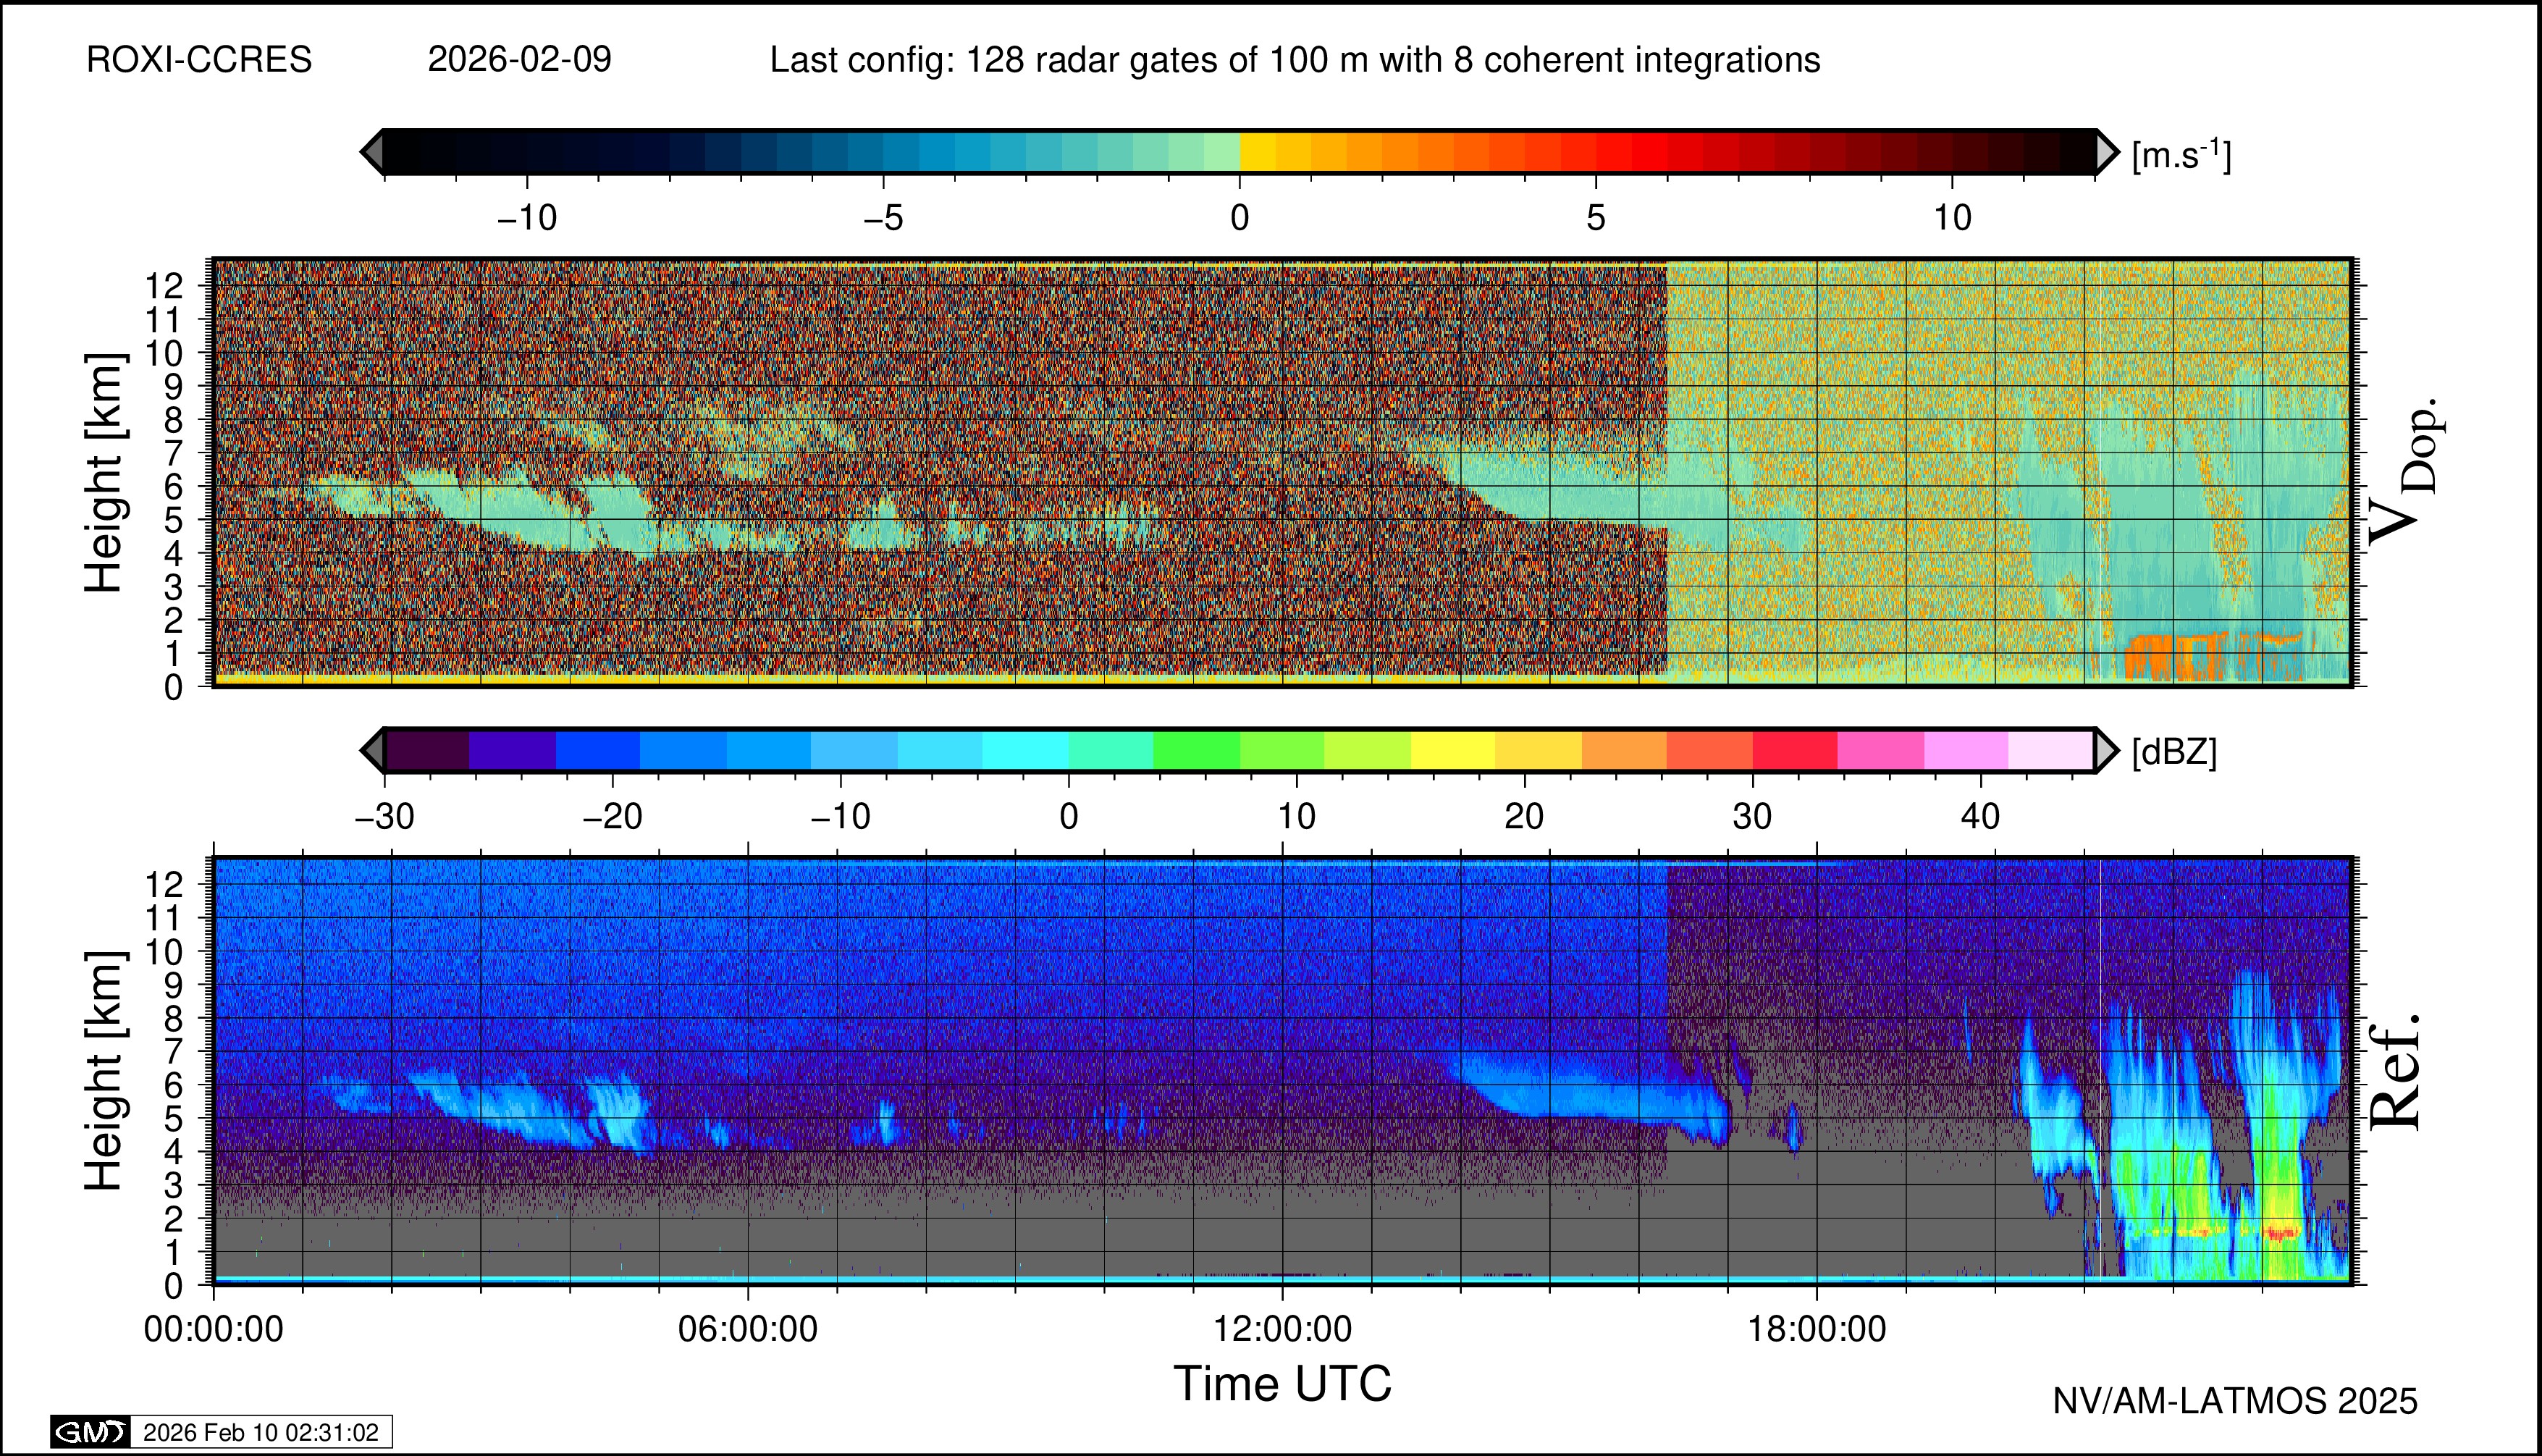Click right arrow of velocity colorbar
2542x1456 pixels.
2107,152
